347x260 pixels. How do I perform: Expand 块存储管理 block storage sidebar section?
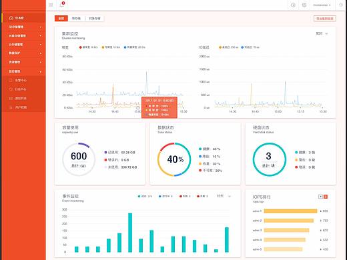[23, 27]
